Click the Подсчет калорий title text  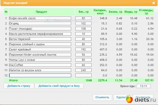point(15,3)
